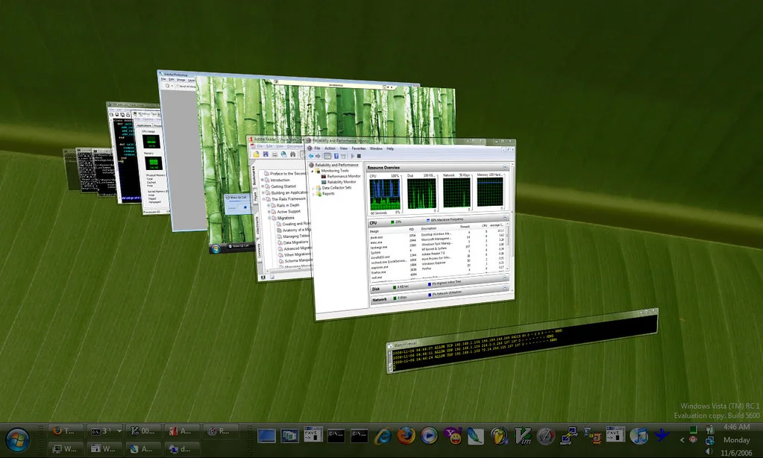Sort by the Image column header
The image size is (763, 458).
coord(374,231)
